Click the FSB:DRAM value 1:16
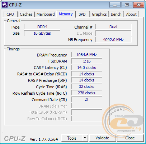 point(87,61)
